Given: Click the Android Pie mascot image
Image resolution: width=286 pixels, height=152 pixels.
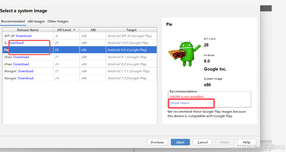Looking at the screenshot, I should (x=184, y=54).
